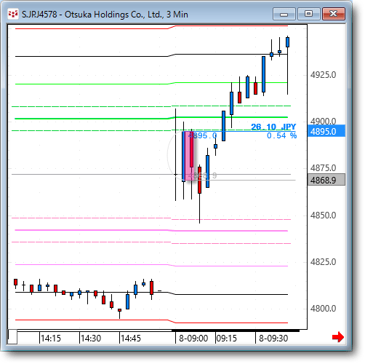Click the 14:45 time axis label

(131, 338)
